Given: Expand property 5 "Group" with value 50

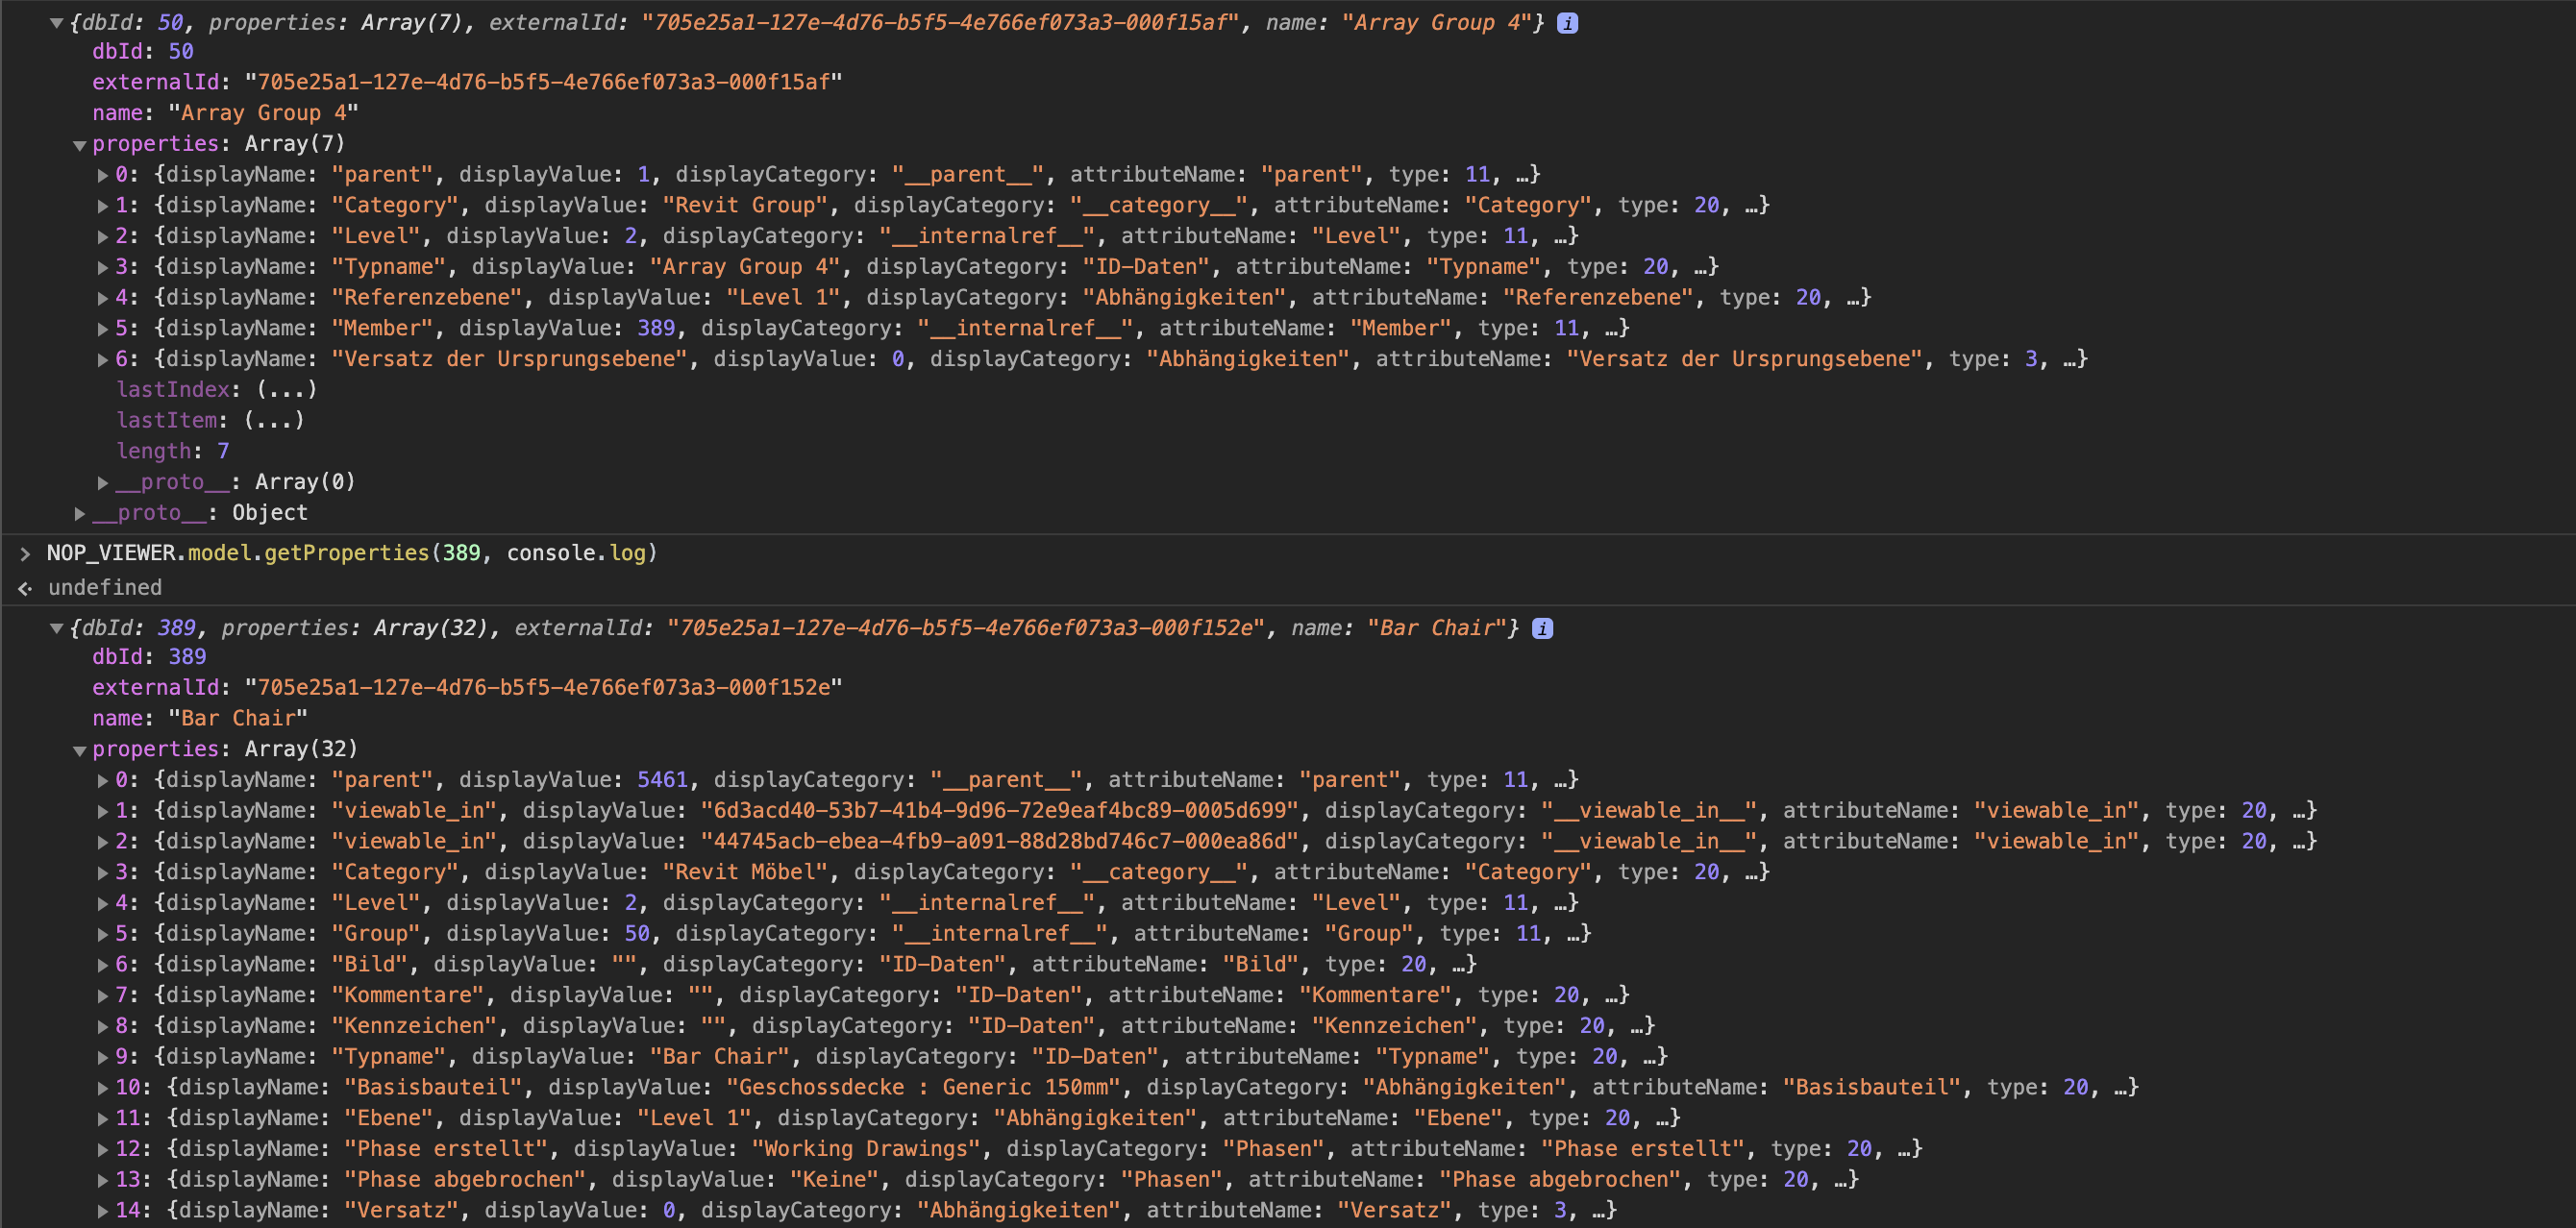Looking at the screenshot, I should (x=103, y=933).
